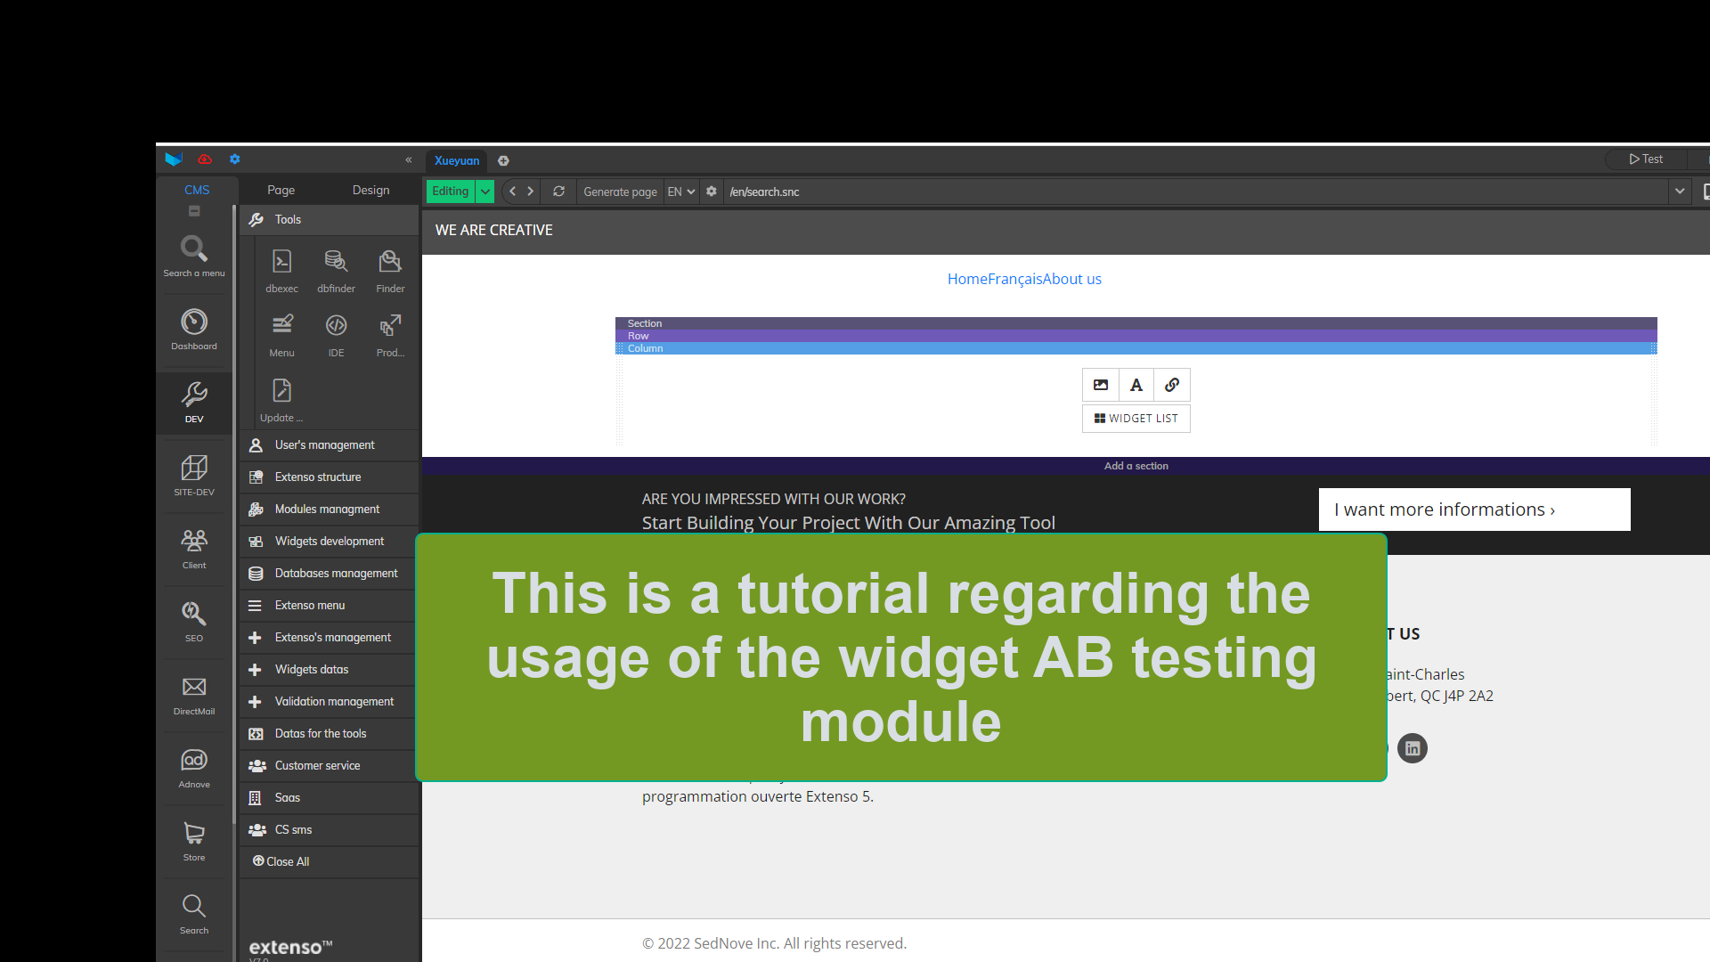The image size is (1710, 962).
Task: Open Client sidebar section
Action: (x=194, y=548)
